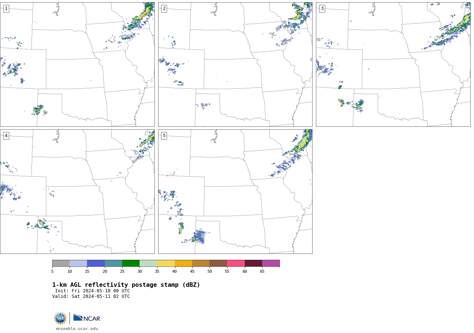Click the colorbar tick label 65
This screenshot has width=474, height=333.
pyautogui.click(x=262, y=272)
